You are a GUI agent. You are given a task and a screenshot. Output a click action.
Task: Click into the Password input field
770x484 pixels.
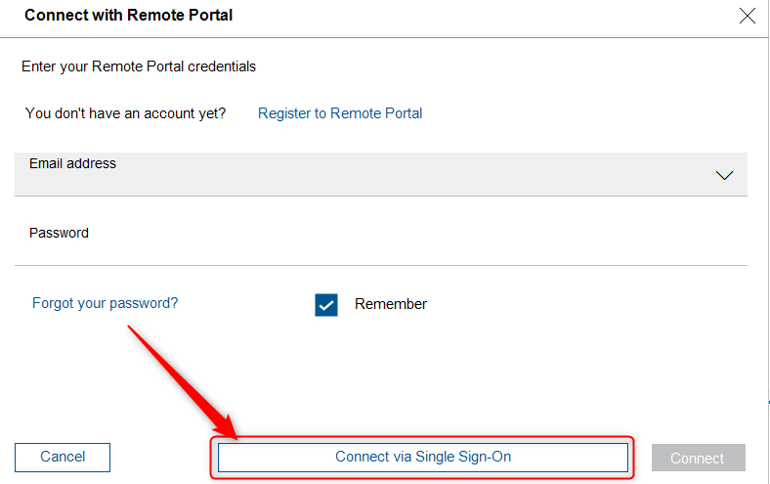381,244
